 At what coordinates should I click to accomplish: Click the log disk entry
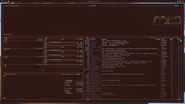(63, 52)
